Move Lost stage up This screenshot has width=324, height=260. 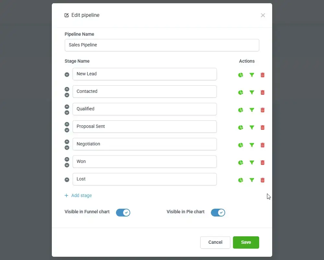67,180
